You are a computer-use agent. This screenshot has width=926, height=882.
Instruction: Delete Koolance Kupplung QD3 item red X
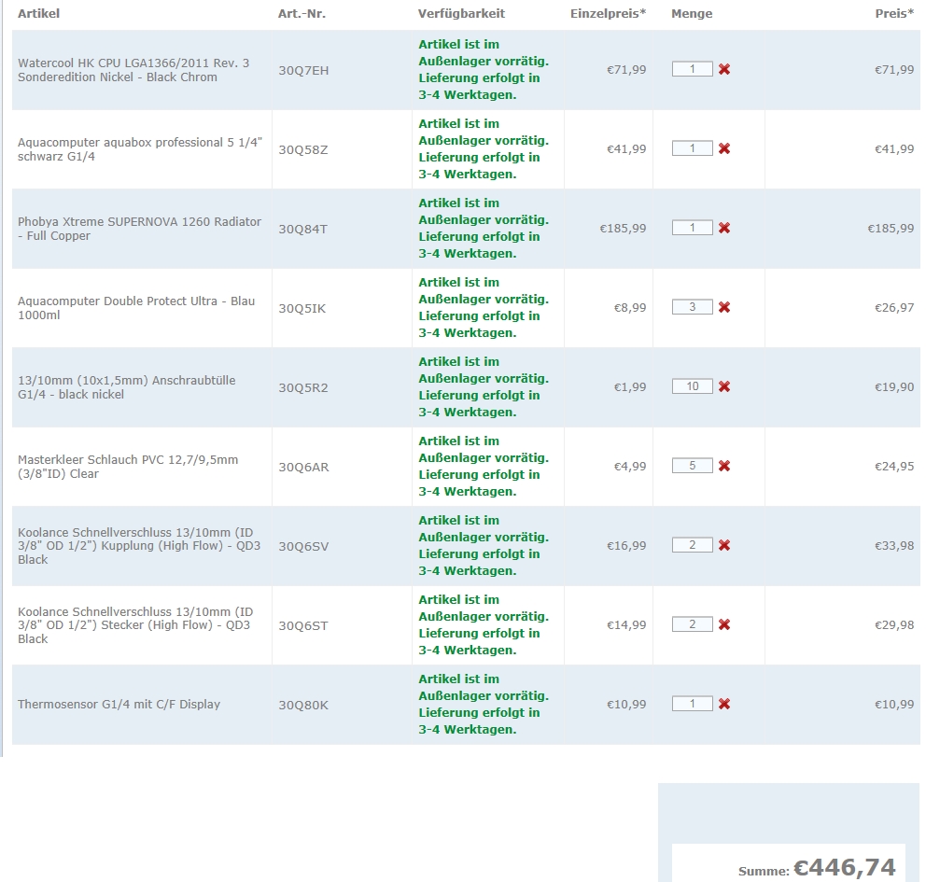pyautogui.click(x=724, y=545)
